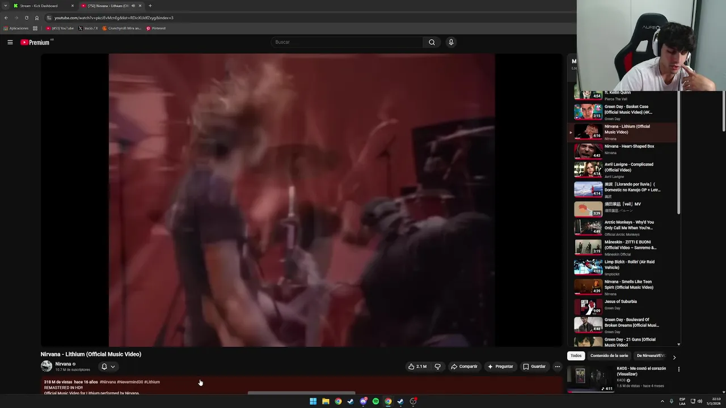Click the ESP LAA language indicator

tap(682, 401)
